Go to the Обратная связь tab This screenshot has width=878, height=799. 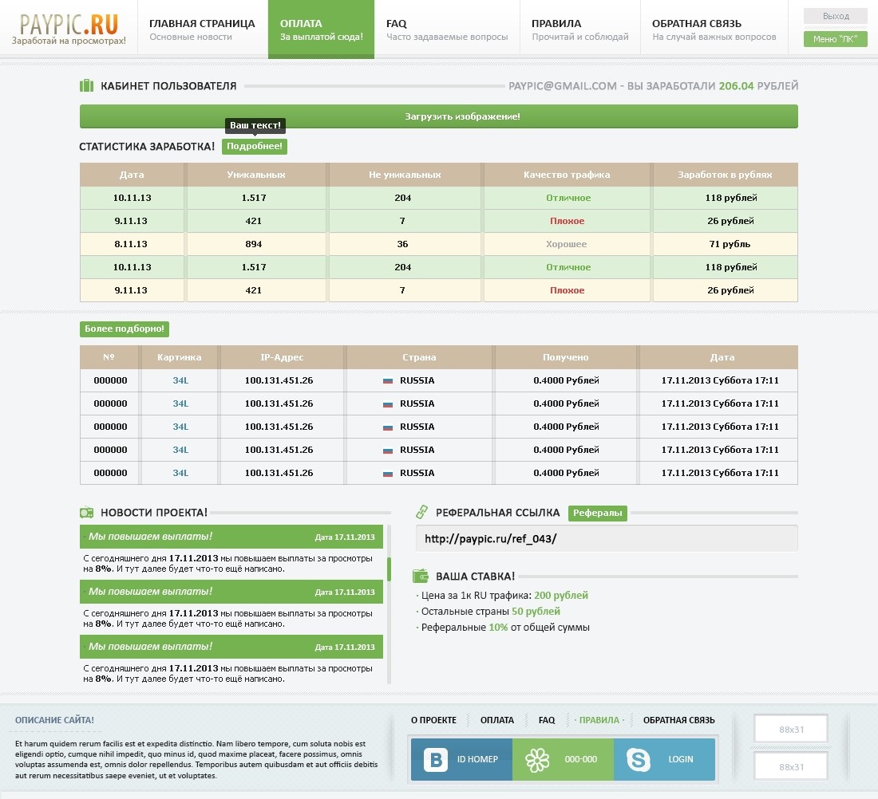[x=714, y=30]
